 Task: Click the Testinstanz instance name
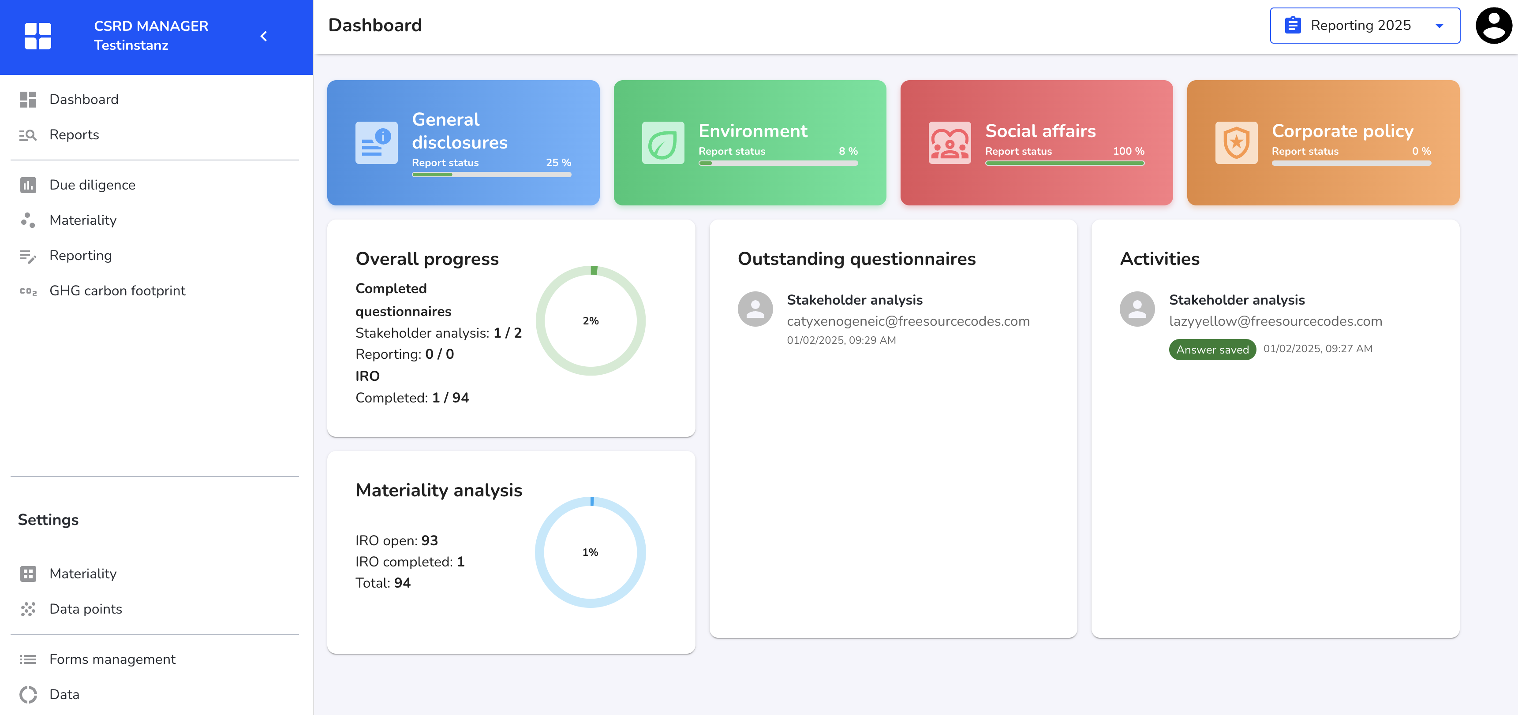[x=131, y=45]
